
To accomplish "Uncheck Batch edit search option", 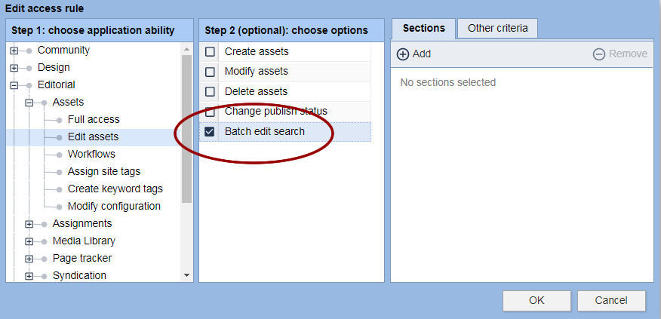I will 210,131.
